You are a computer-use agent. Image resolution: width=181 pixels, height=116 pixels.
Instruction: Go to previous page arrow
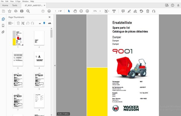(x=43, y=11)
